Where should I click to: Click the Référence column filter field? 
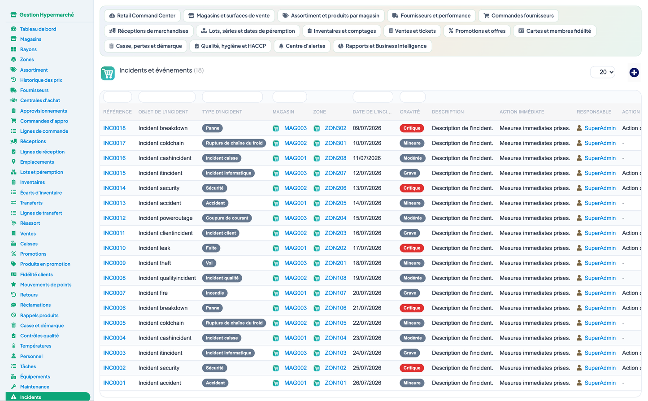click(117, 97)
